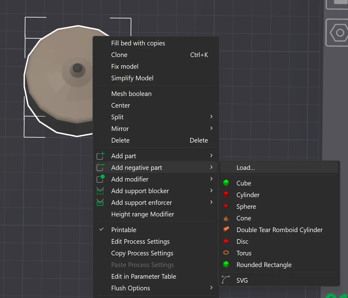Screen dimensions: 348x298
Task: Select the green Cube shape icon
Action: click(x=226, y=183)
